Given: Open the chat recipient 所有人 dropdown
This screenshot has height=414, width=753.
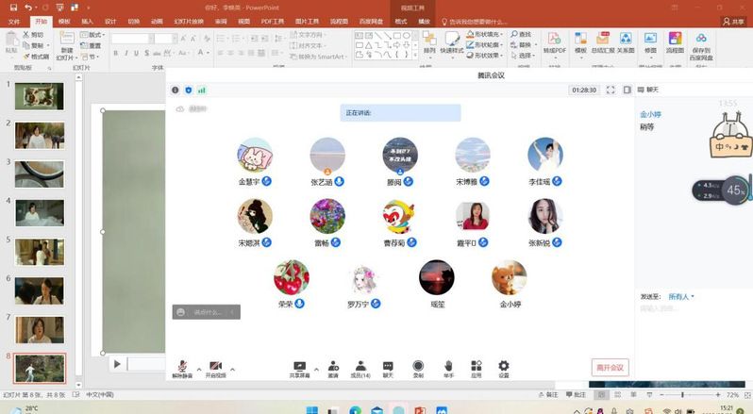Looking at the screenshot, I should coord(681,296).
